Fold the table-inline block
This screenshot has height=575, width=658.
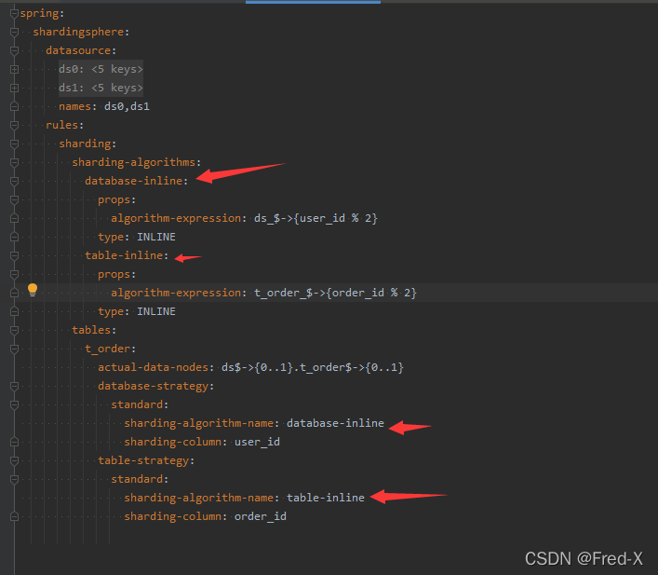pos(14,255)
